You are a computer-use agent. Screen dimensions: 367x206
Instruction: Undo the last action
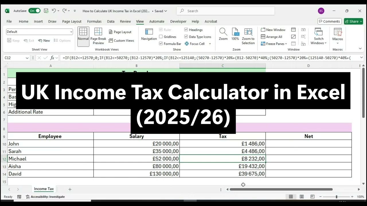54,11
